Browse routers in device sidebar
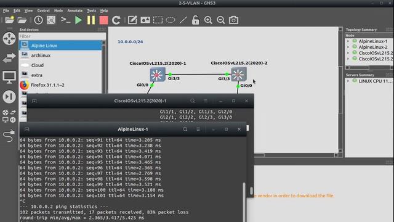The width and height of the screenshot is (394, 222). point(9,38)
